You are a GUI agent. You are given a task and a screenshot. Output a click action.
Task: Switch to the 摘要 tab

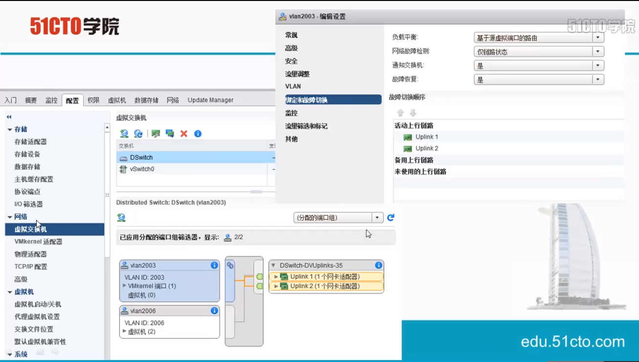(x=31, y=101)
